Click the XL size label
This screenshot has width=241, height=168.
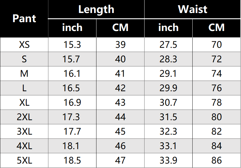click(x=24, y=102)
